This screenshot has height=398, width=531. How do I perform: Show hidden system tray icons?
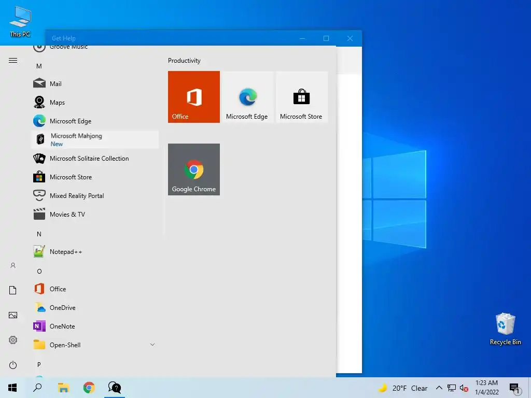click(439, 388)
